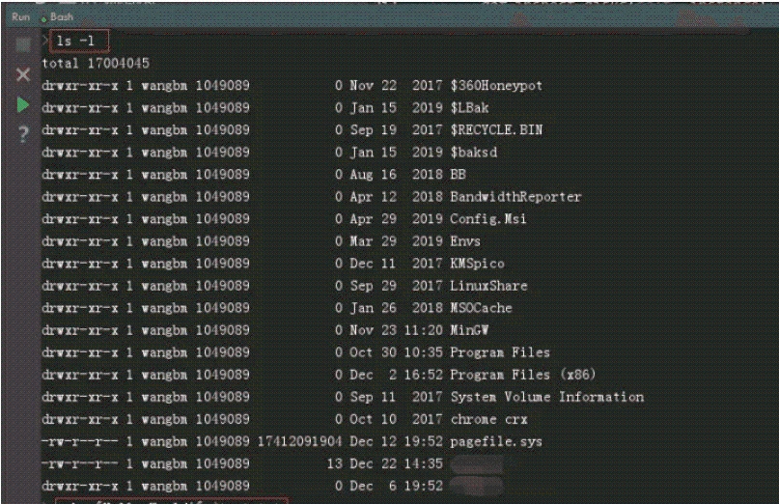Viewport: 779px width, 504px height.
Task: Click the X close icon in sidebar
Action: click(23, 74)
